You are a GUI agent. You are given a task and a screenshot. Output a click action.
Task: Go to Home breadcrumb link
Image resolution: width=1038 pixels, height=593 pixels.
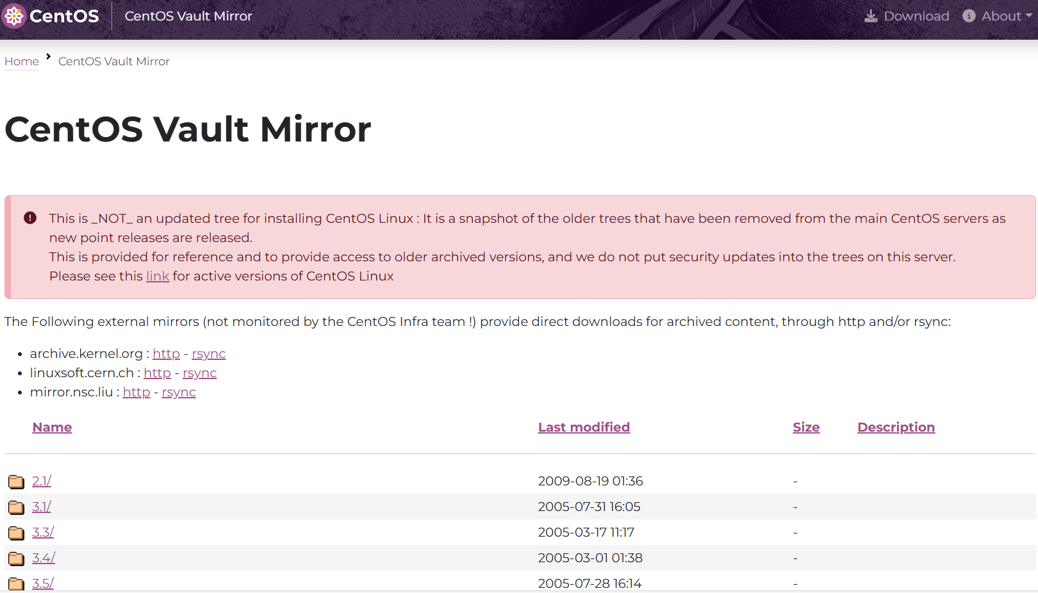(22, 61)
